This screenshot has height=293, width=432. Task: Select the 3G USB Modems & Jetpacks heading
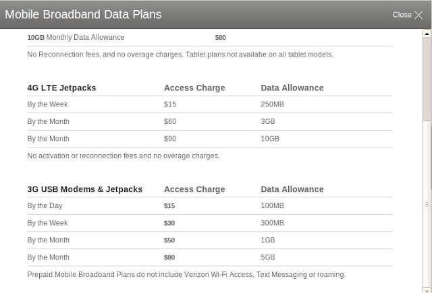tap(84, 189)
